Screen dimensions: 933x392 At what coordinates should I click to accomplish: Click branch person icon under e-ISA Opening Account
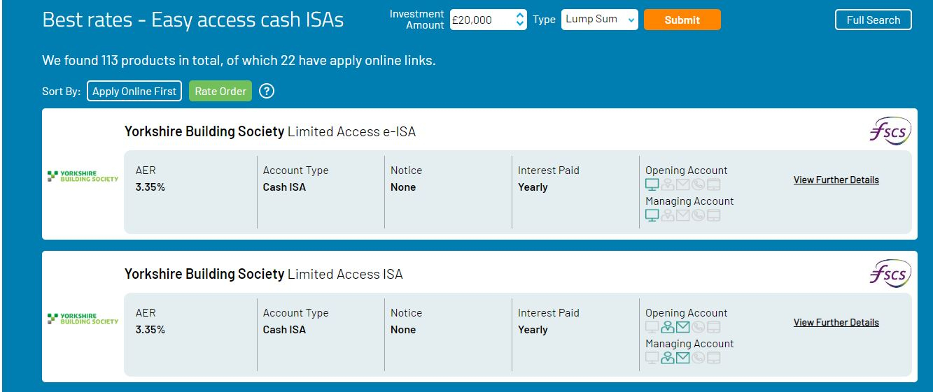(667, 185)
